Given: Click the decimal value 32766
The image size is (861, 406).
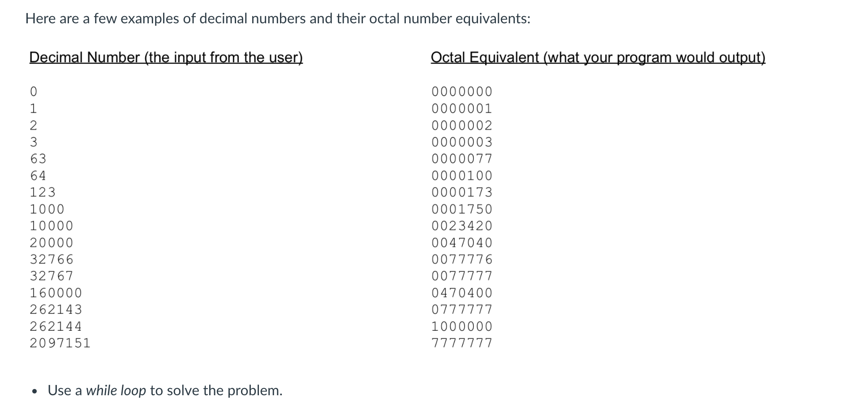Looking at the screenshot, I should [x=51, y=259].
